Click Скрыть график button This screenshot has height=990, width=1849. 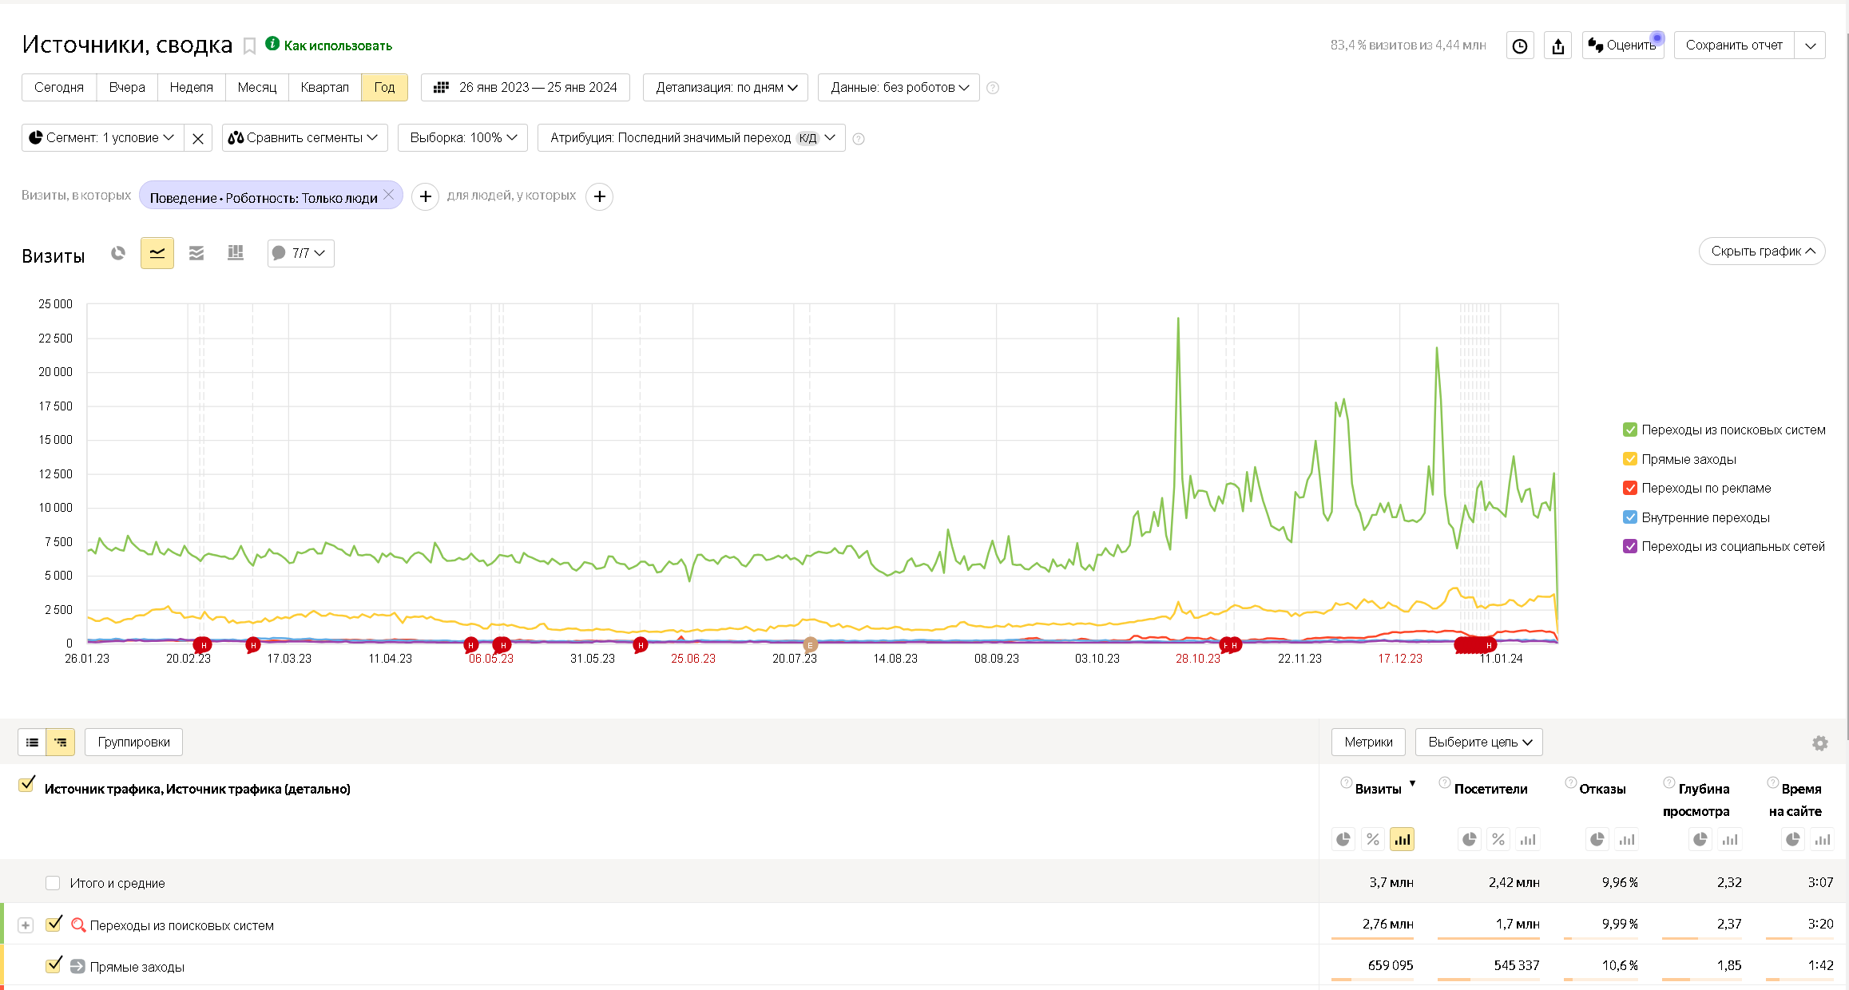pos(1761,251)
